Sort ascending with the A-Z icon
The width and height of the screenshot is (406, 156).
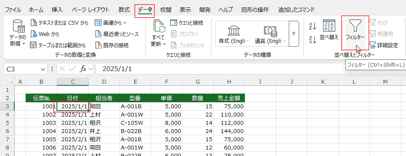click(313, 26)
